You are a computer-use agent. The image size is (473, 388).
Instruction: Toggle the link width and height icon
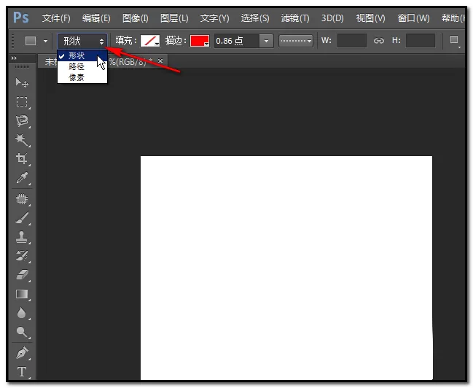click(x=379, y=40)
